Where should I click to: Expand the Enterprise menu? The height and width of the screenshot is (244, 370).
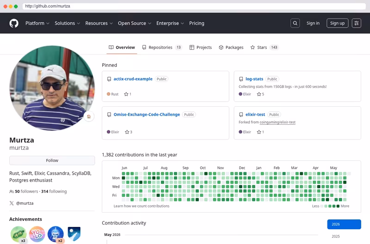click(170, 24)
